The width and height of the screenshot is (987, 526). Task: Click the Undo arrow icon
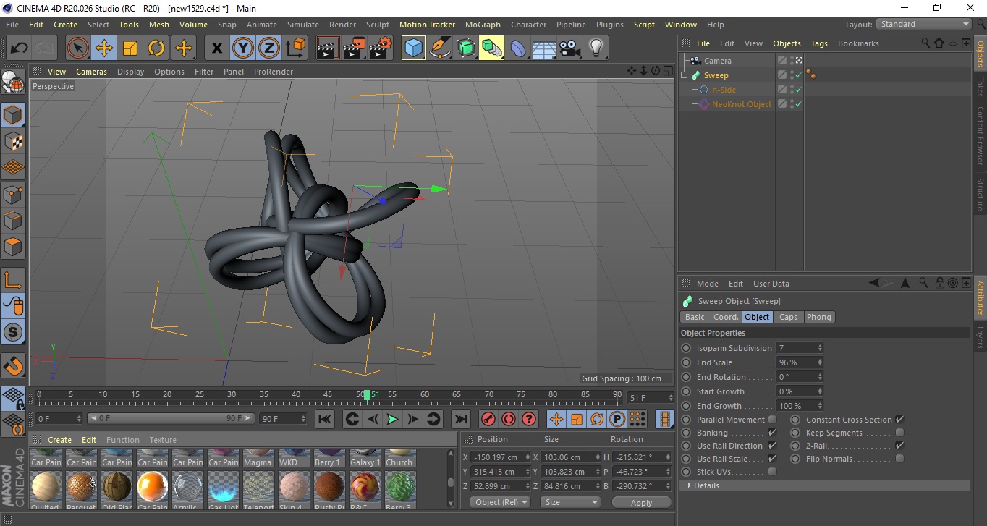point(19,48)
